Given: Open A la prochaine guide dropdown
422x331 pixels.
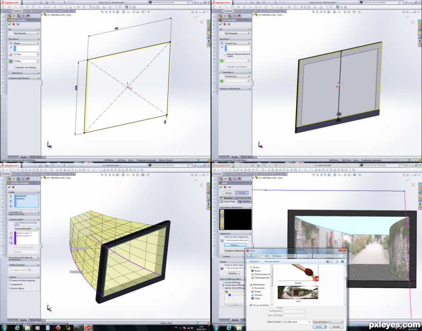Looking at the screenshot, I should 26,228.
